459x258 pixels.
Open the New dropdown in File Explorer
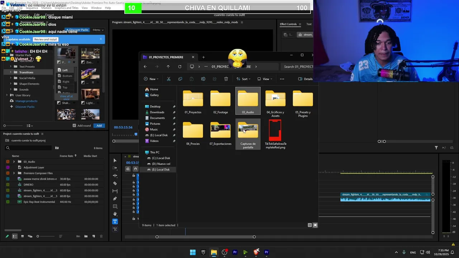click(x=151, y=79)
